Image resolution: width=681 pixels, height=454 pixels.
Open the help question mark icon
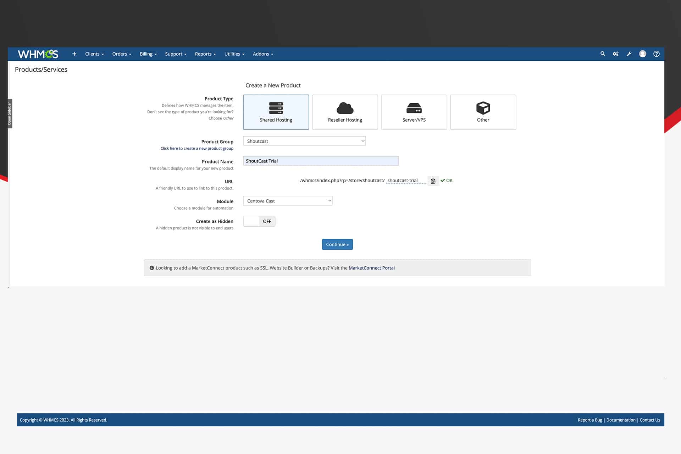[657, 54]
